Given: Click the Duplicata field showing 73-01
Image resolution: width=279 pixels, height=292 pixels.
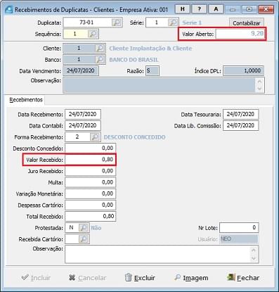Looking at the screenshot, I should click(88, 23).
